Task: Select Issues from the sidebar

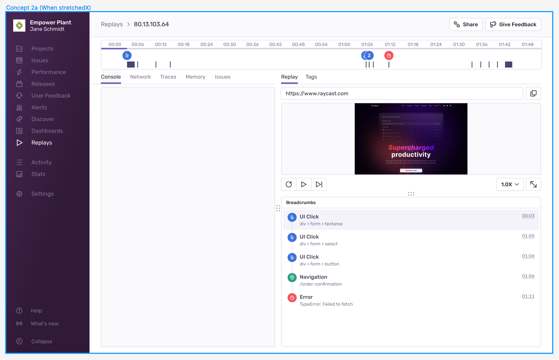Action: pyautogui.click(x=40, y=60)
